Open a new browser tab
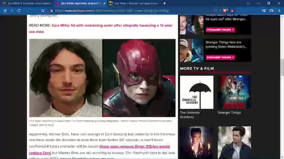 coord(164,3)
